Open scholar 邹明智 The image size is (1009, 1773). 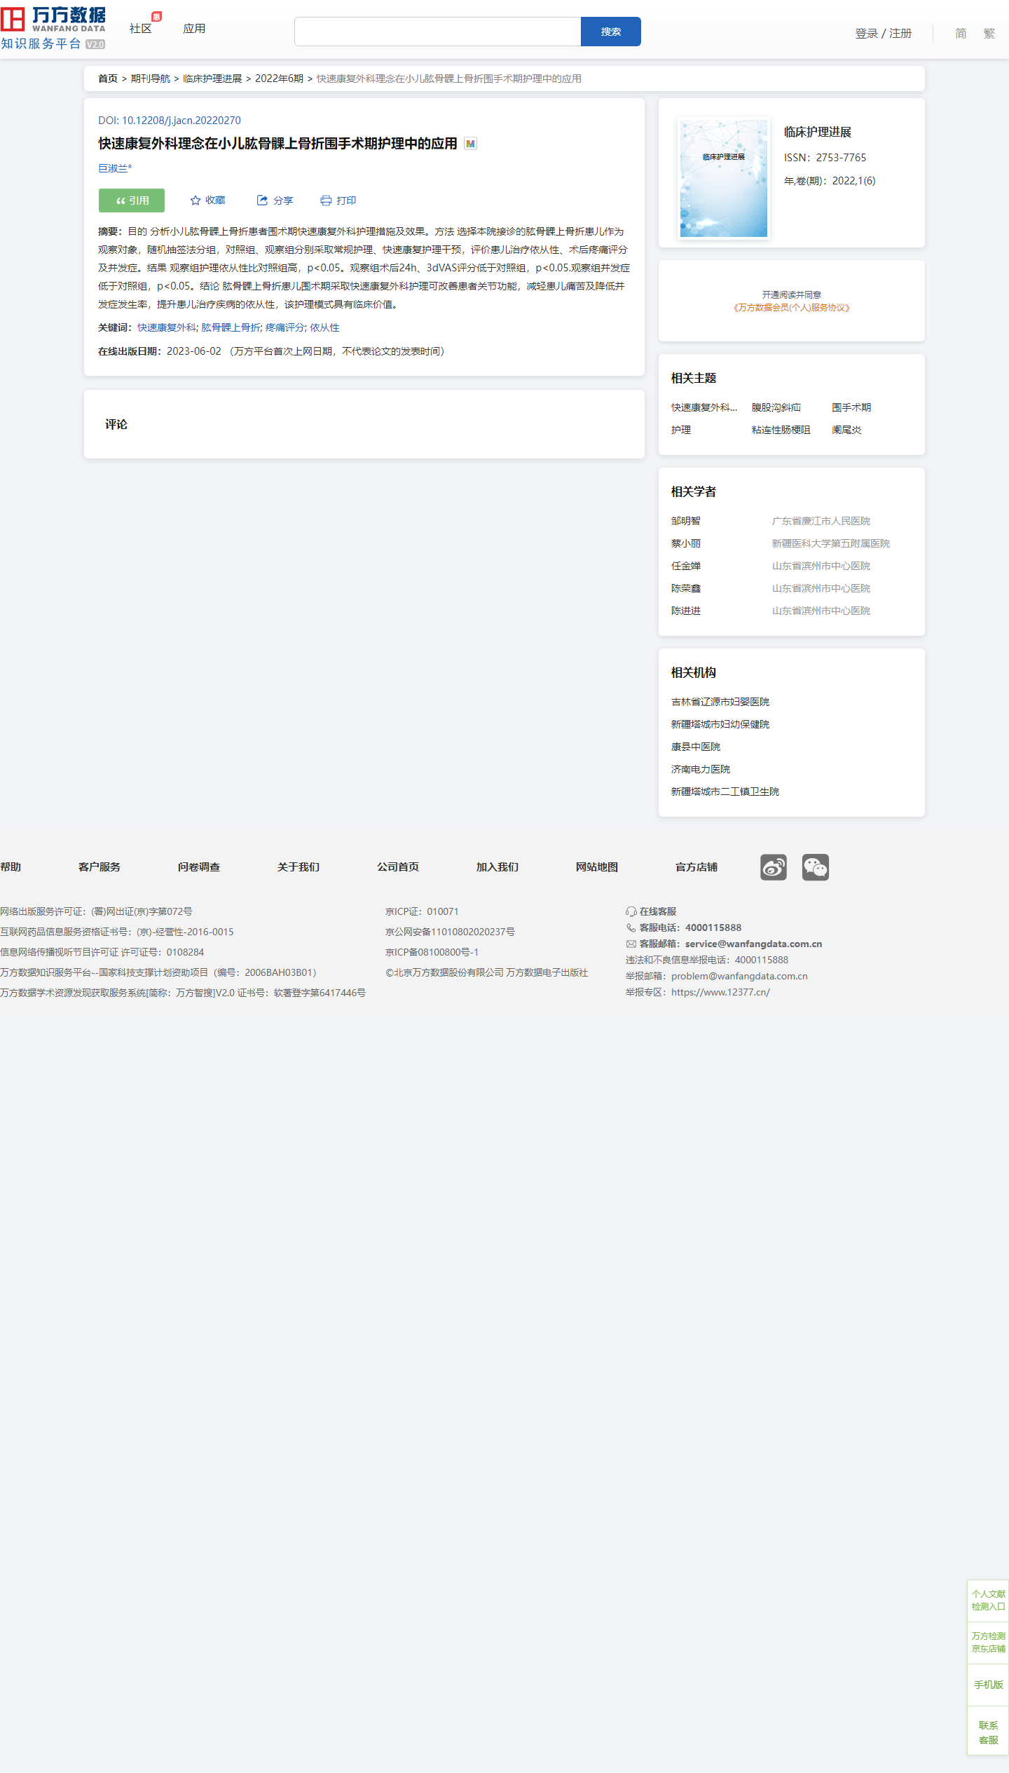[686, 521]
